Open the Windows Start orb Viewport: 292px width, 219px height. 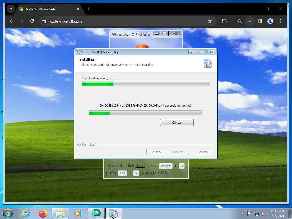[x=8, y=213]
